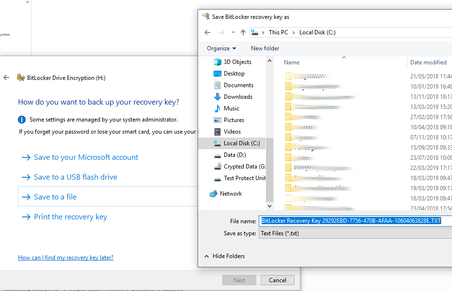Click the BitLocker Drive Encryption key icon
Screen dimensions: 452x291
[x=21, y=77]
